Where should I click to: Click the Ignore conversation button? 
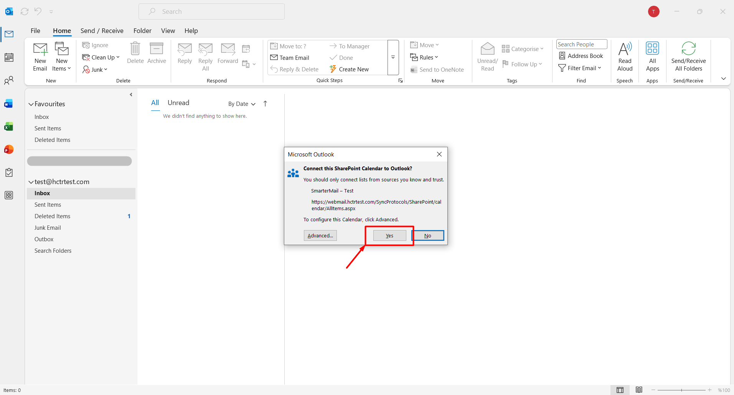96,45
